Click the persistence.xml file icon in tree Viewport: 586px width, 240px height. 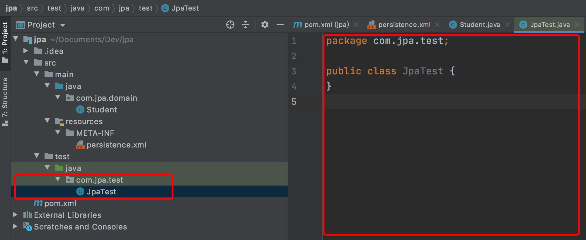coord(81,145)
